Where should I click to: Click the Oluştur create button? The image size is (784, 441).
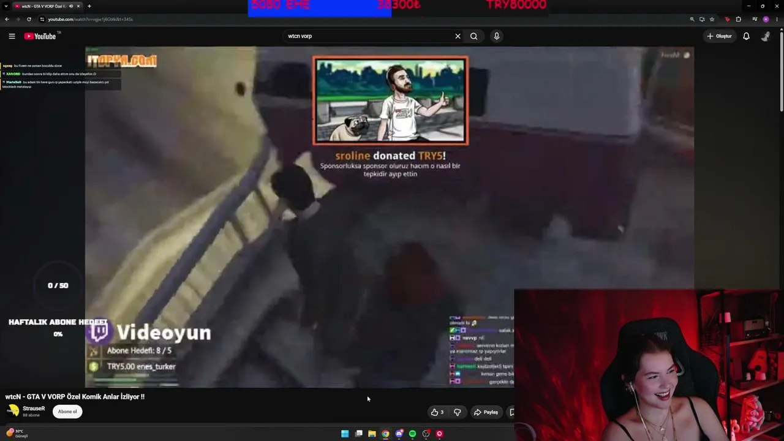(719, 36)
